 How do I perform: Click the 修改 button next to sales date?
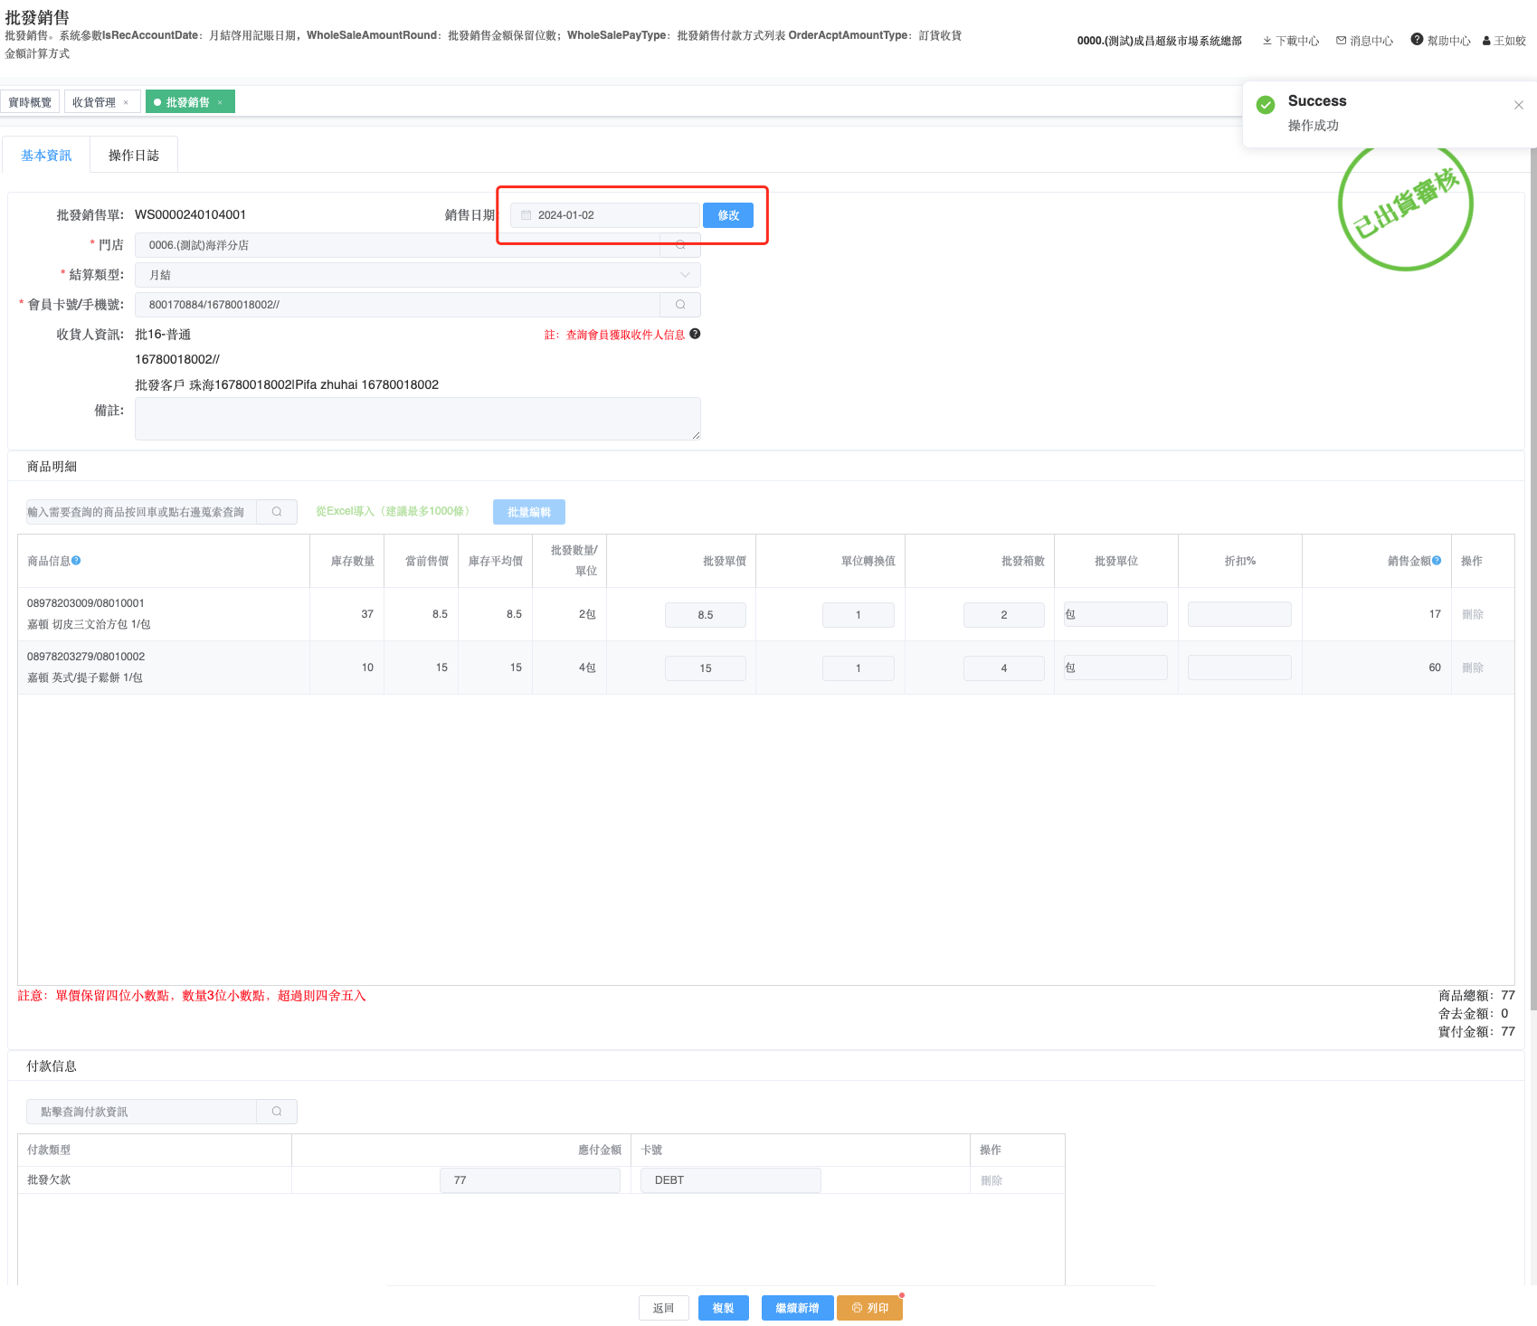(x=728, y=215)
